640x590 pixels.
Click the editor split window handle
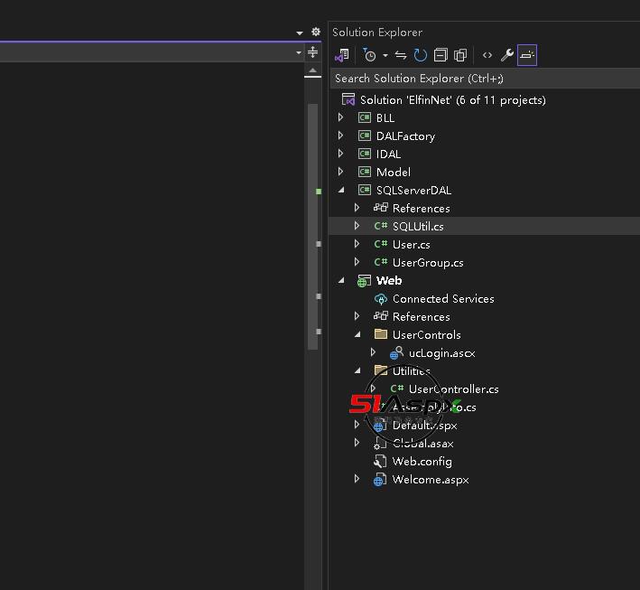click(x=313, y=52)
